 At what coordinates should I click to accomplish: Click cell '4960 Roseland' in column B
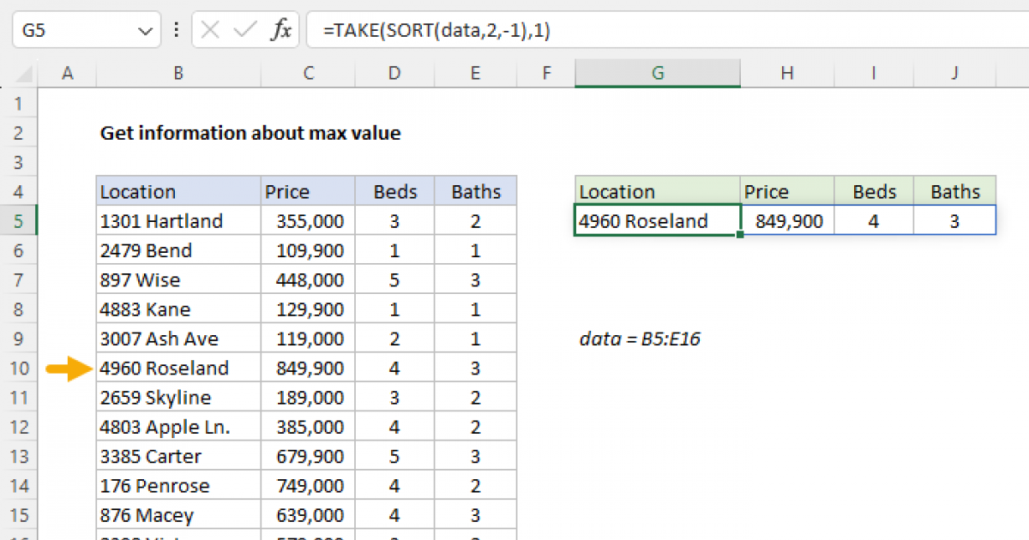(x=178, y=369)
